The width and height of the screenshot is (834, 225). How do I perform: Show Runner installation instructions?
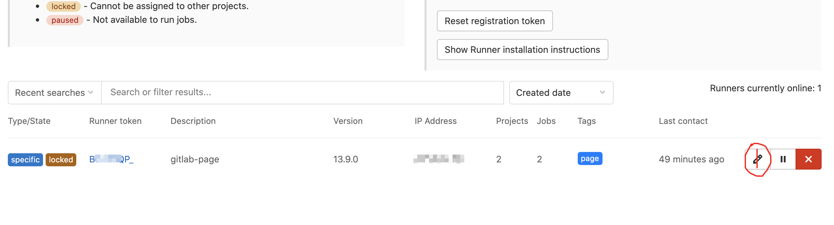click(522, 50)
